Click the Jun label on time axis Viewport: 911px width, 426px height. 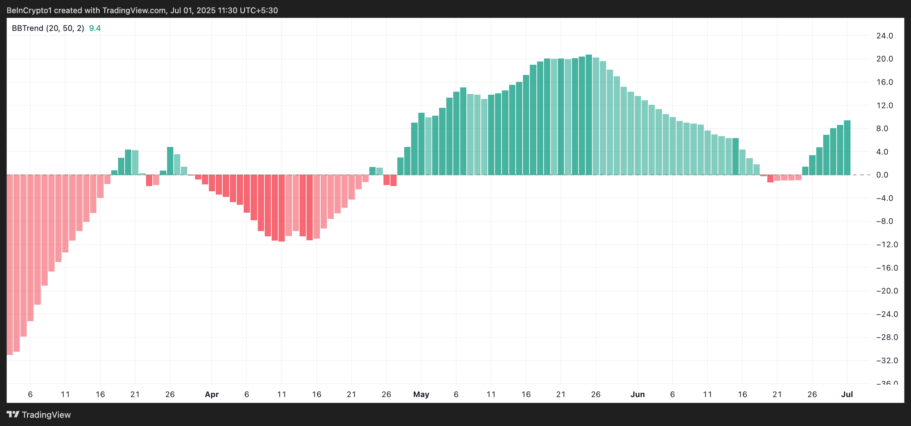point(637,394)
